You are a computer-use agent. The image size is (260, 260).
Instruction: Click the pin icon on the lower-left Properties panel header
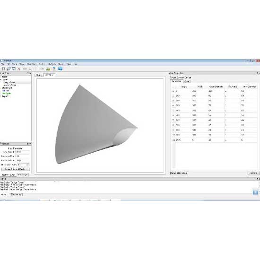[28, 144]
